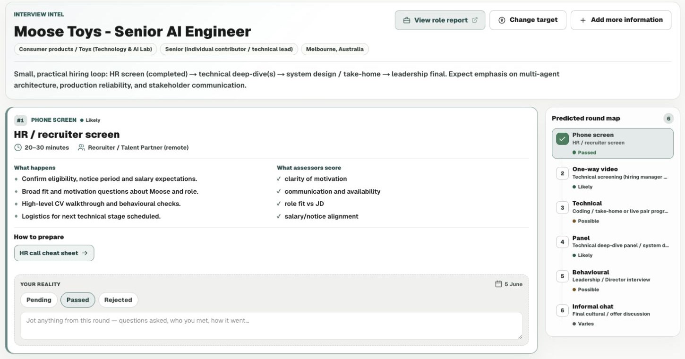The height and width of the screenshot is (359, 685).
Task: Click 'communication and availability' scoring item
Action: [x=333, y=192]
